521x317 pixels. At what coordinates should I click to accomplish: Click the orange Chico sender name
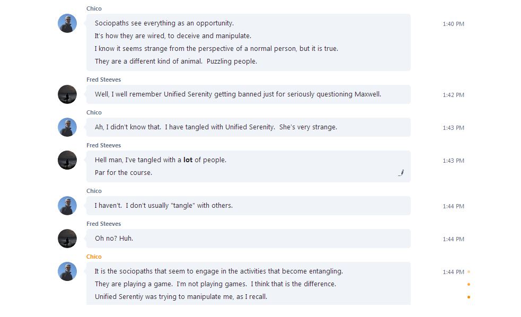tap(94, 257)
